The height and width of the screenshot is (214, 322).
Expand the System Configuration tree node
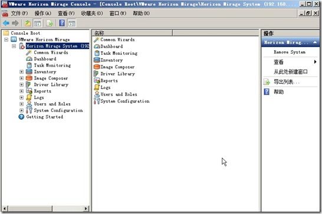pos(22,110)
